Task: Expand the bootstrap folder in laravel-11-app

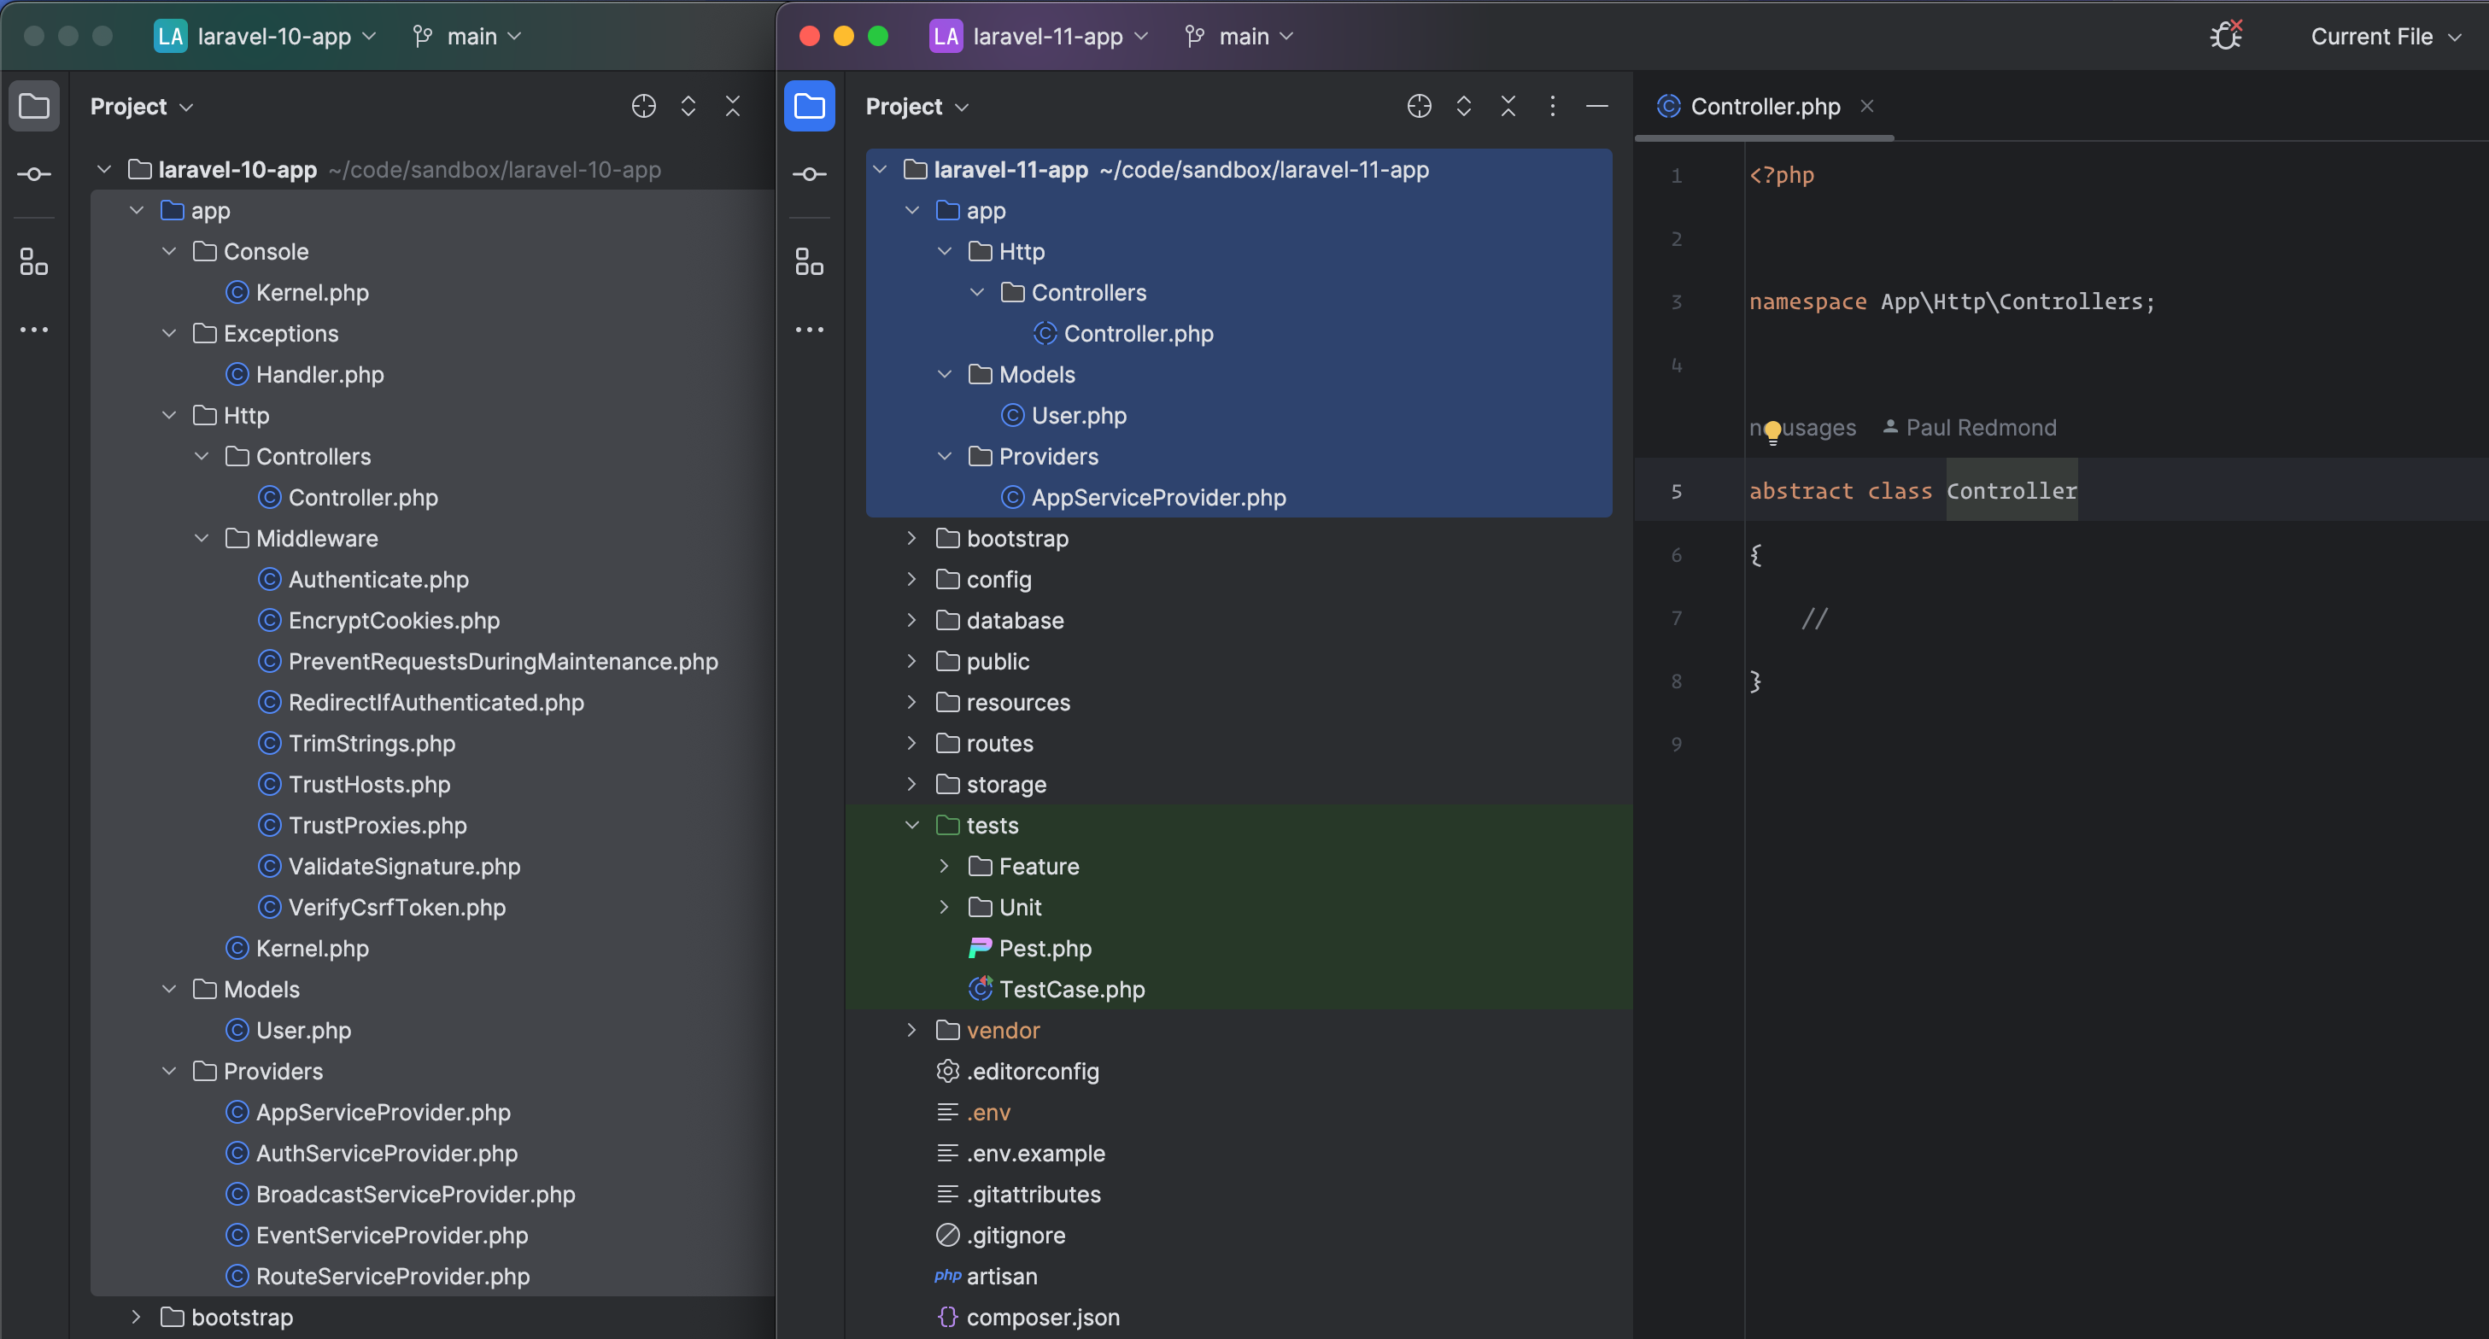Action: pos(911,538)
